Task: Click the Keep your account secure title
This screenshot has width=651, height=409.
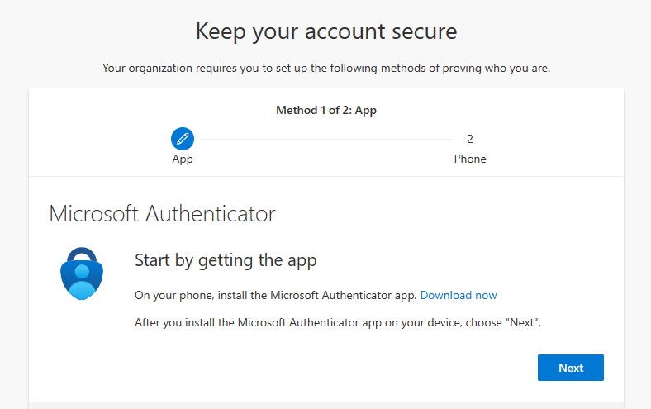Action: pos(326,31)
